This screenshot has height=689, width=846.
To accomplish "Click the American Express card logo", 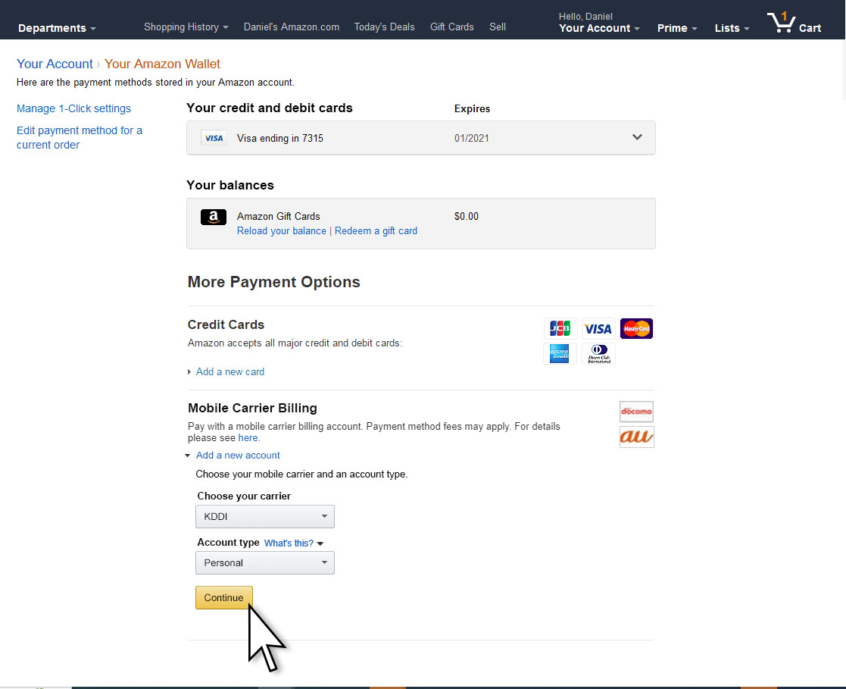I will coord(560,353).
